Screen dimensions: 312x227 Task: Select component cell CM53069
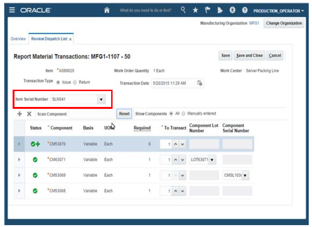tap(57, 175)
